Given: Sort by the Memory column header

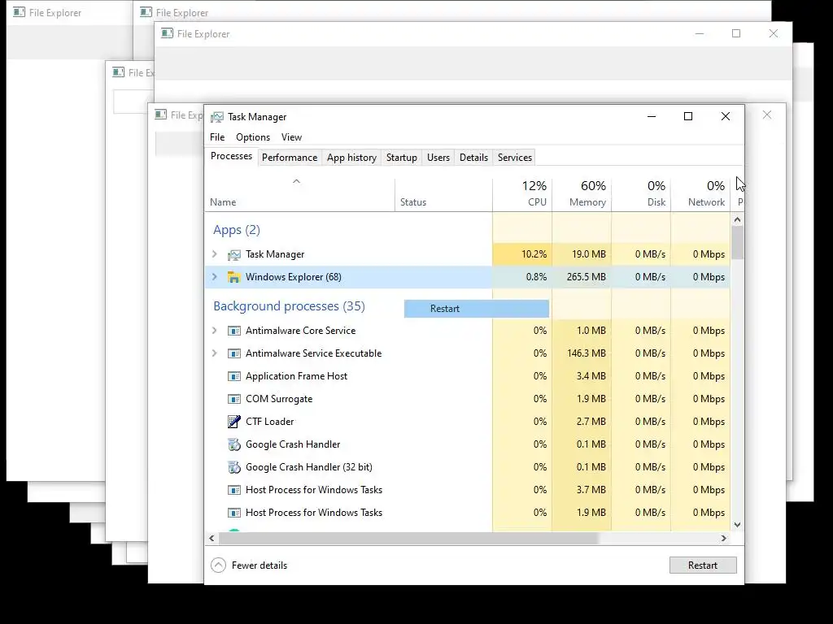Looking at the screenshot, I should [x=582, y=194].
